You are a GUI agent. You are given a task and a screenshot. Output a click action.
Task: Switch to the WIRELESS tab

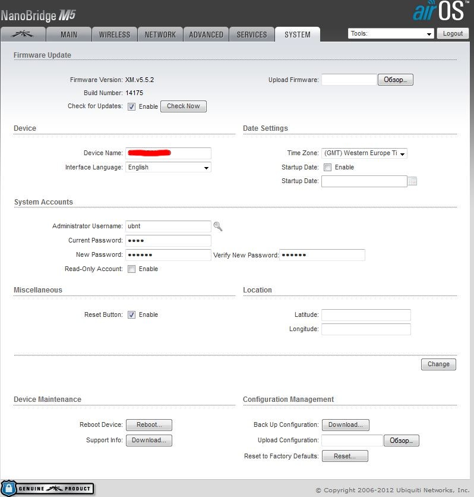point(115,34)
